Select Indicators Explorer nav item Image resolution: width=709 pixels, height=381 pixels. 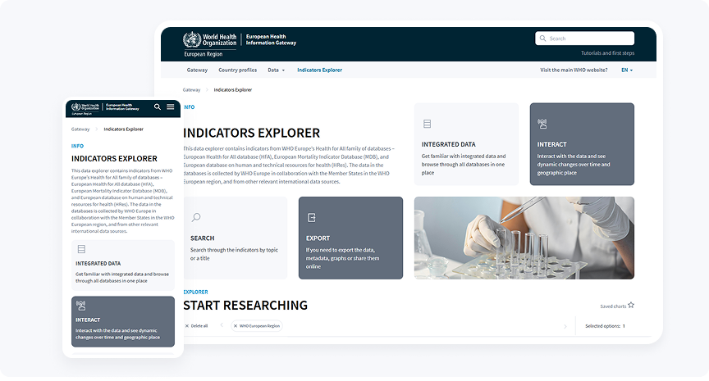[x=319, y=70]
